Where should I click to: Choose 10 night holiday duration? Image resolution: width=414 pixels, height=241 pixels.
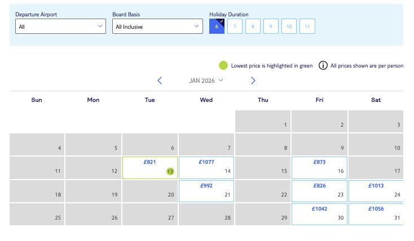point(289,26)
